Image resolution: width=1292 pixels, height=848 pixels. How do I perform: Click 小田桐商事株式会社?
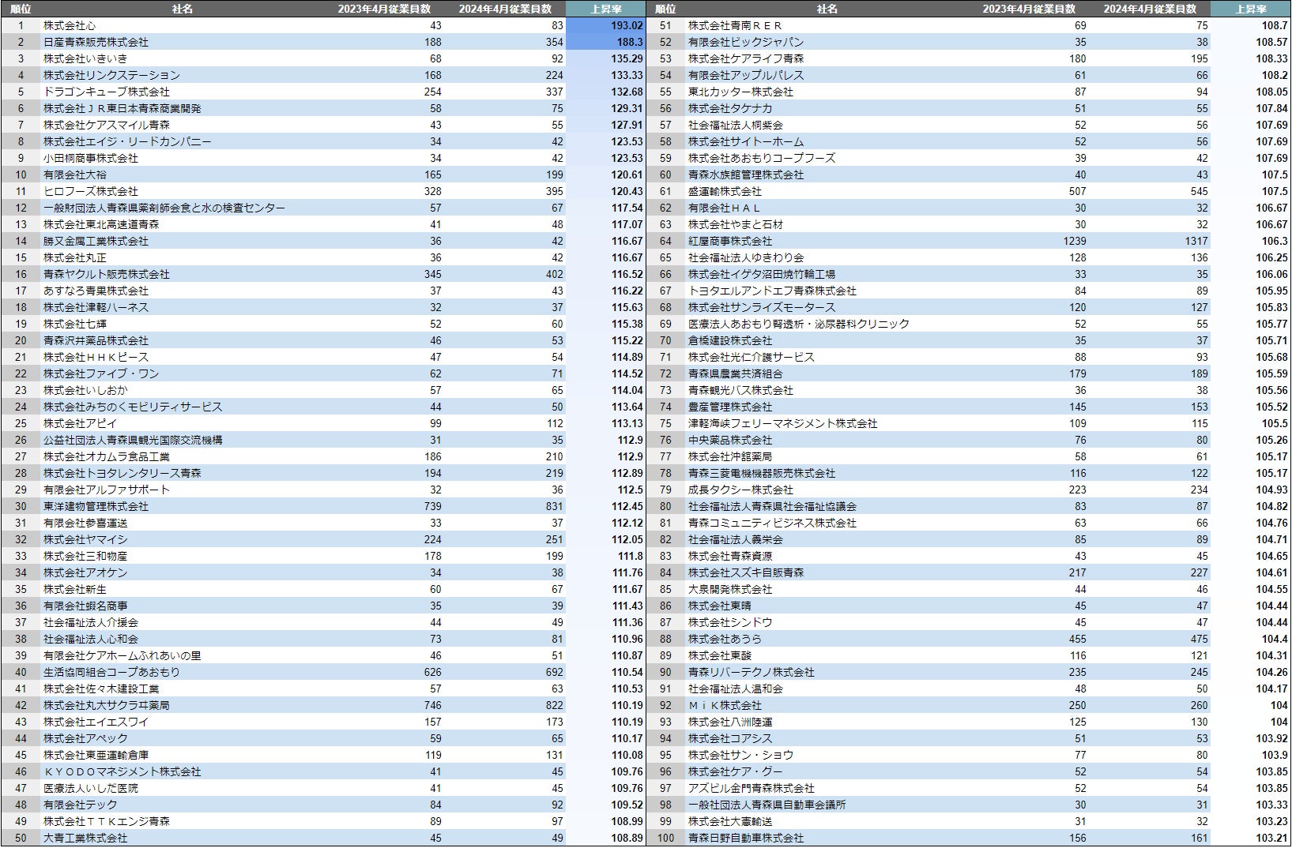[91, 158]
